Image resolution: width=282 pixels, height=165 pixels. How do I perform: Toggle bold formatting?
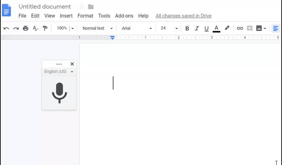[187, 28]
